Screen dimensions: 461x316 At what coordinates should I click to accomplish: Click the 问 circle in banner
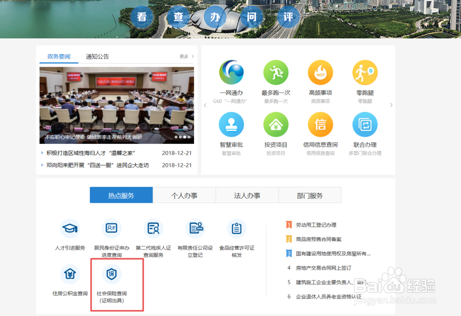[252, 17]
